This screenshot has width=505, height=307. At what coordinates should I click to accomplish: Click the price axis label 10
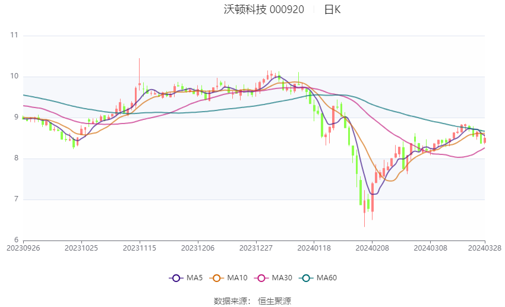point(14,76)
